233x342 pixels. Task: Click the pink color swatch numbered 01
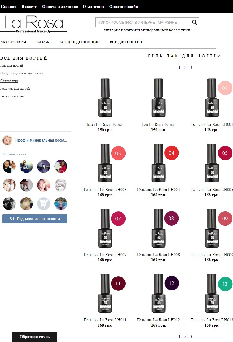point(225,88)
